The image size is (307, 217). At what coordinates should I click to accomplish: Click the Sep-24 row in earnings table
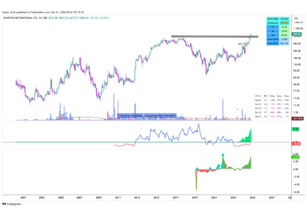272,100
